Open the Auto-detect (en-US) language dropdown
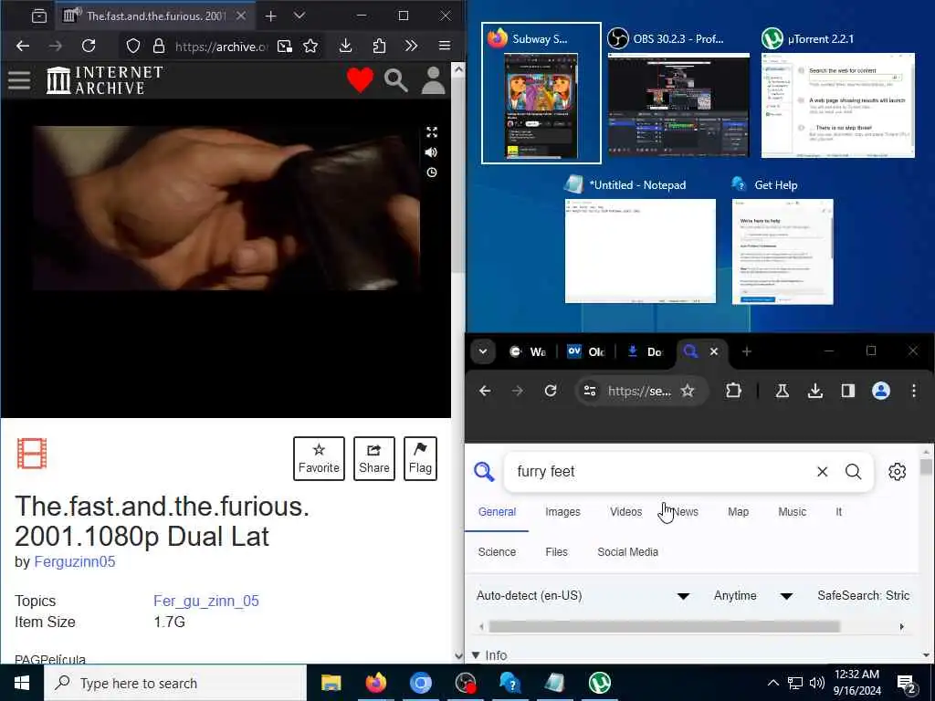Screen dimensions: 935x701 click(x=583, y=596)
